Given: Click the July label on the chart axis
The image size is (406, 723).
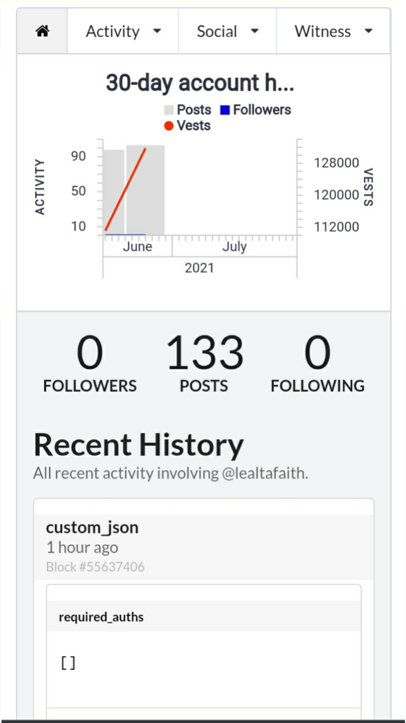Looking at the screenshot, I should (234, 247).
